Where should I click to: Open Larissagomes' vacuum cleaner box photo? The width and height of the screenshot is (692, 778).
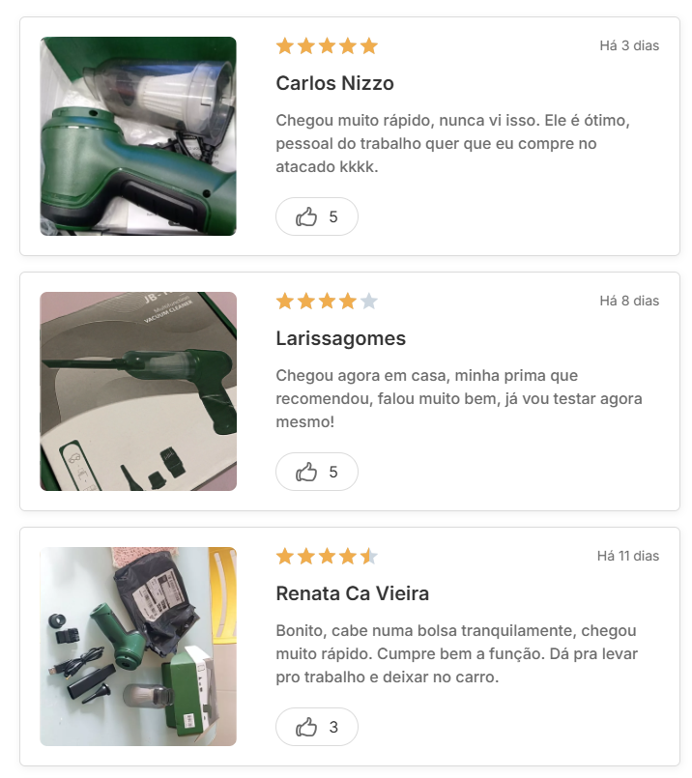tap(138, 391)
